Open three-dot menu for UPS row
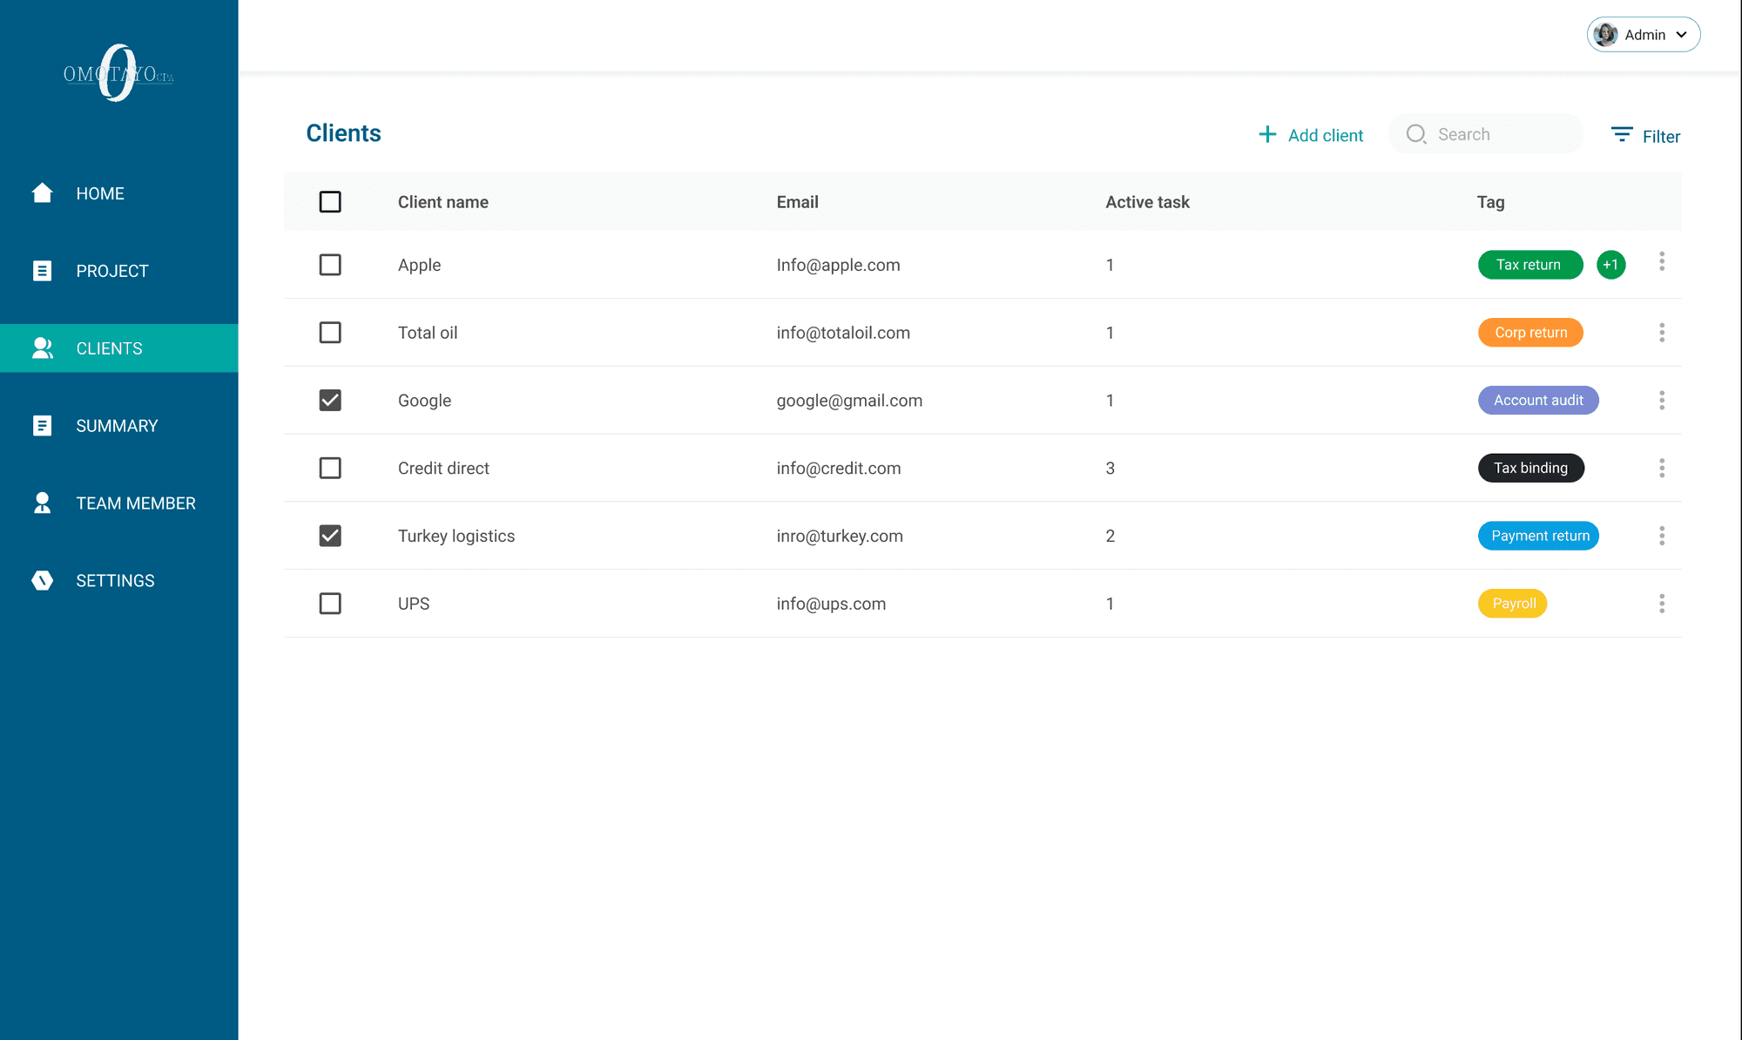The width and height of the screenshot is (1742, 1040). [1661, 604]
